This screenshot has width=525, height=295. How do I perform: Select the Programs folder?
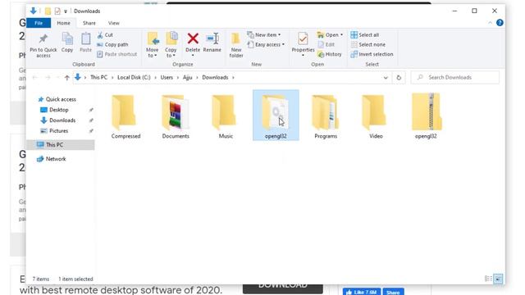coord(326,116)
